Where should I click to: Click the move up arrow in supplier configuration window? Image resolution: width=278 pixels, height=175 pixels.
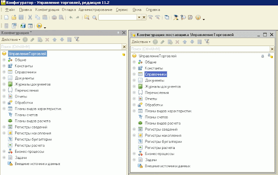click(185, 42)
